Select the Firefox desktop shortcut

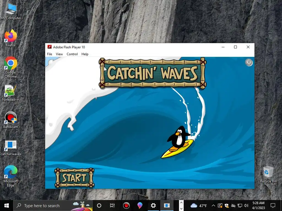click(x=11, y=38)
